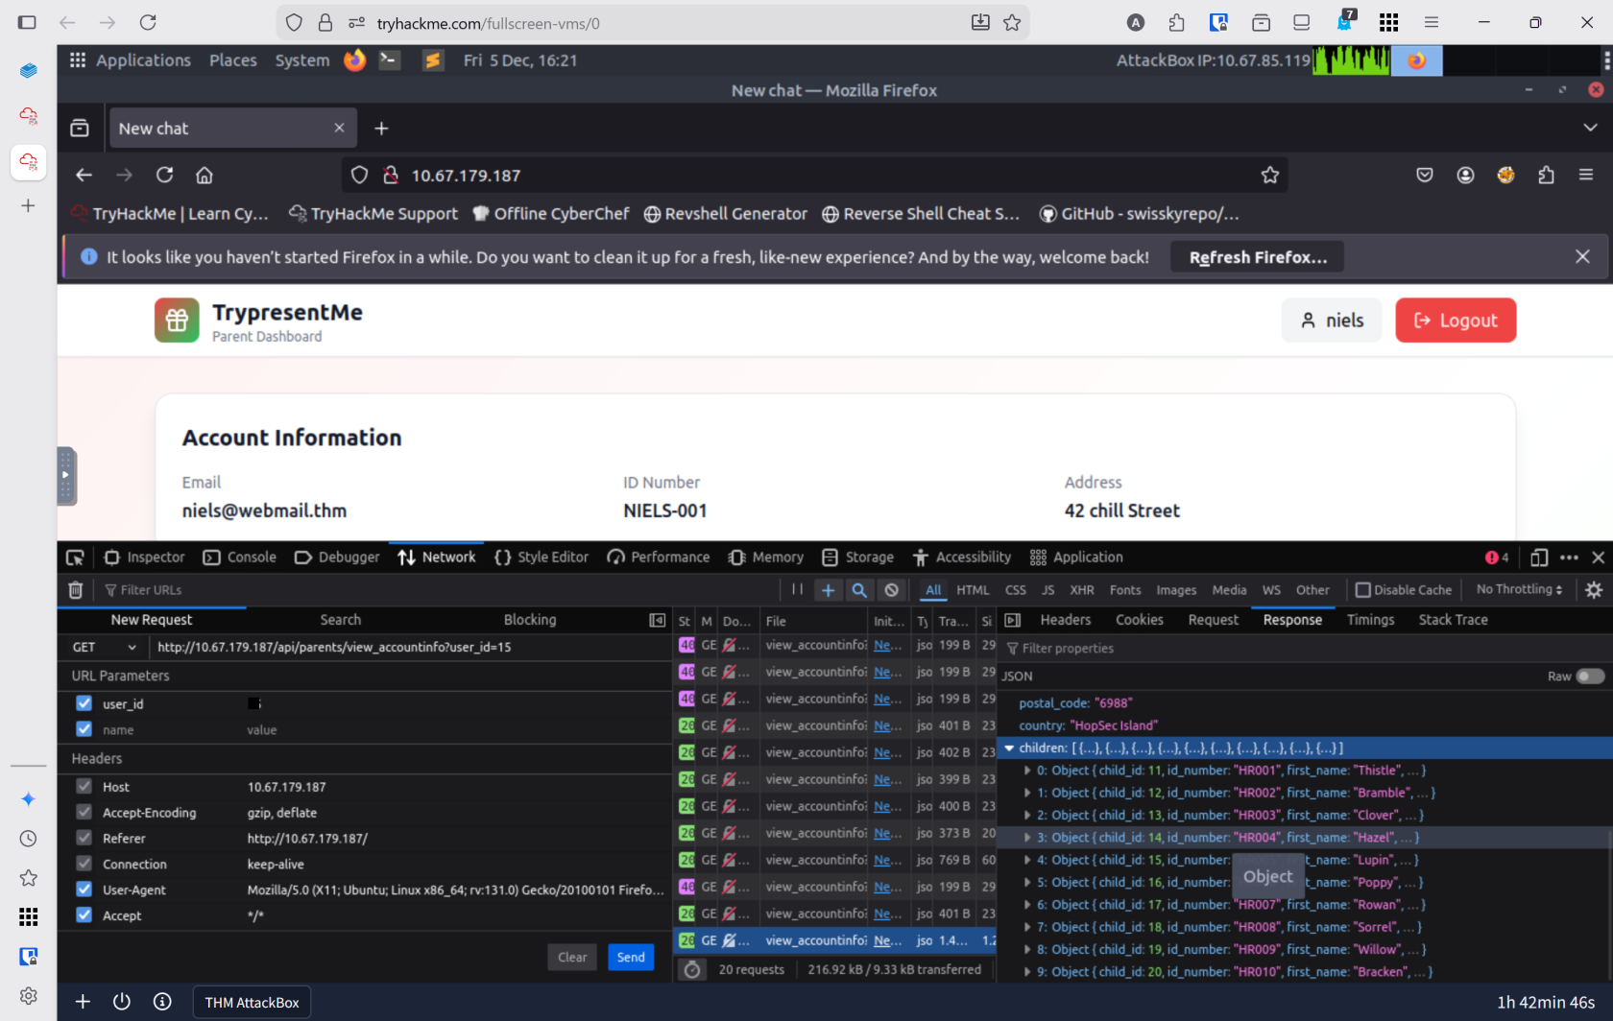Toggle the Referer header checkbox

pyautogui.click(x=84, y=838)
